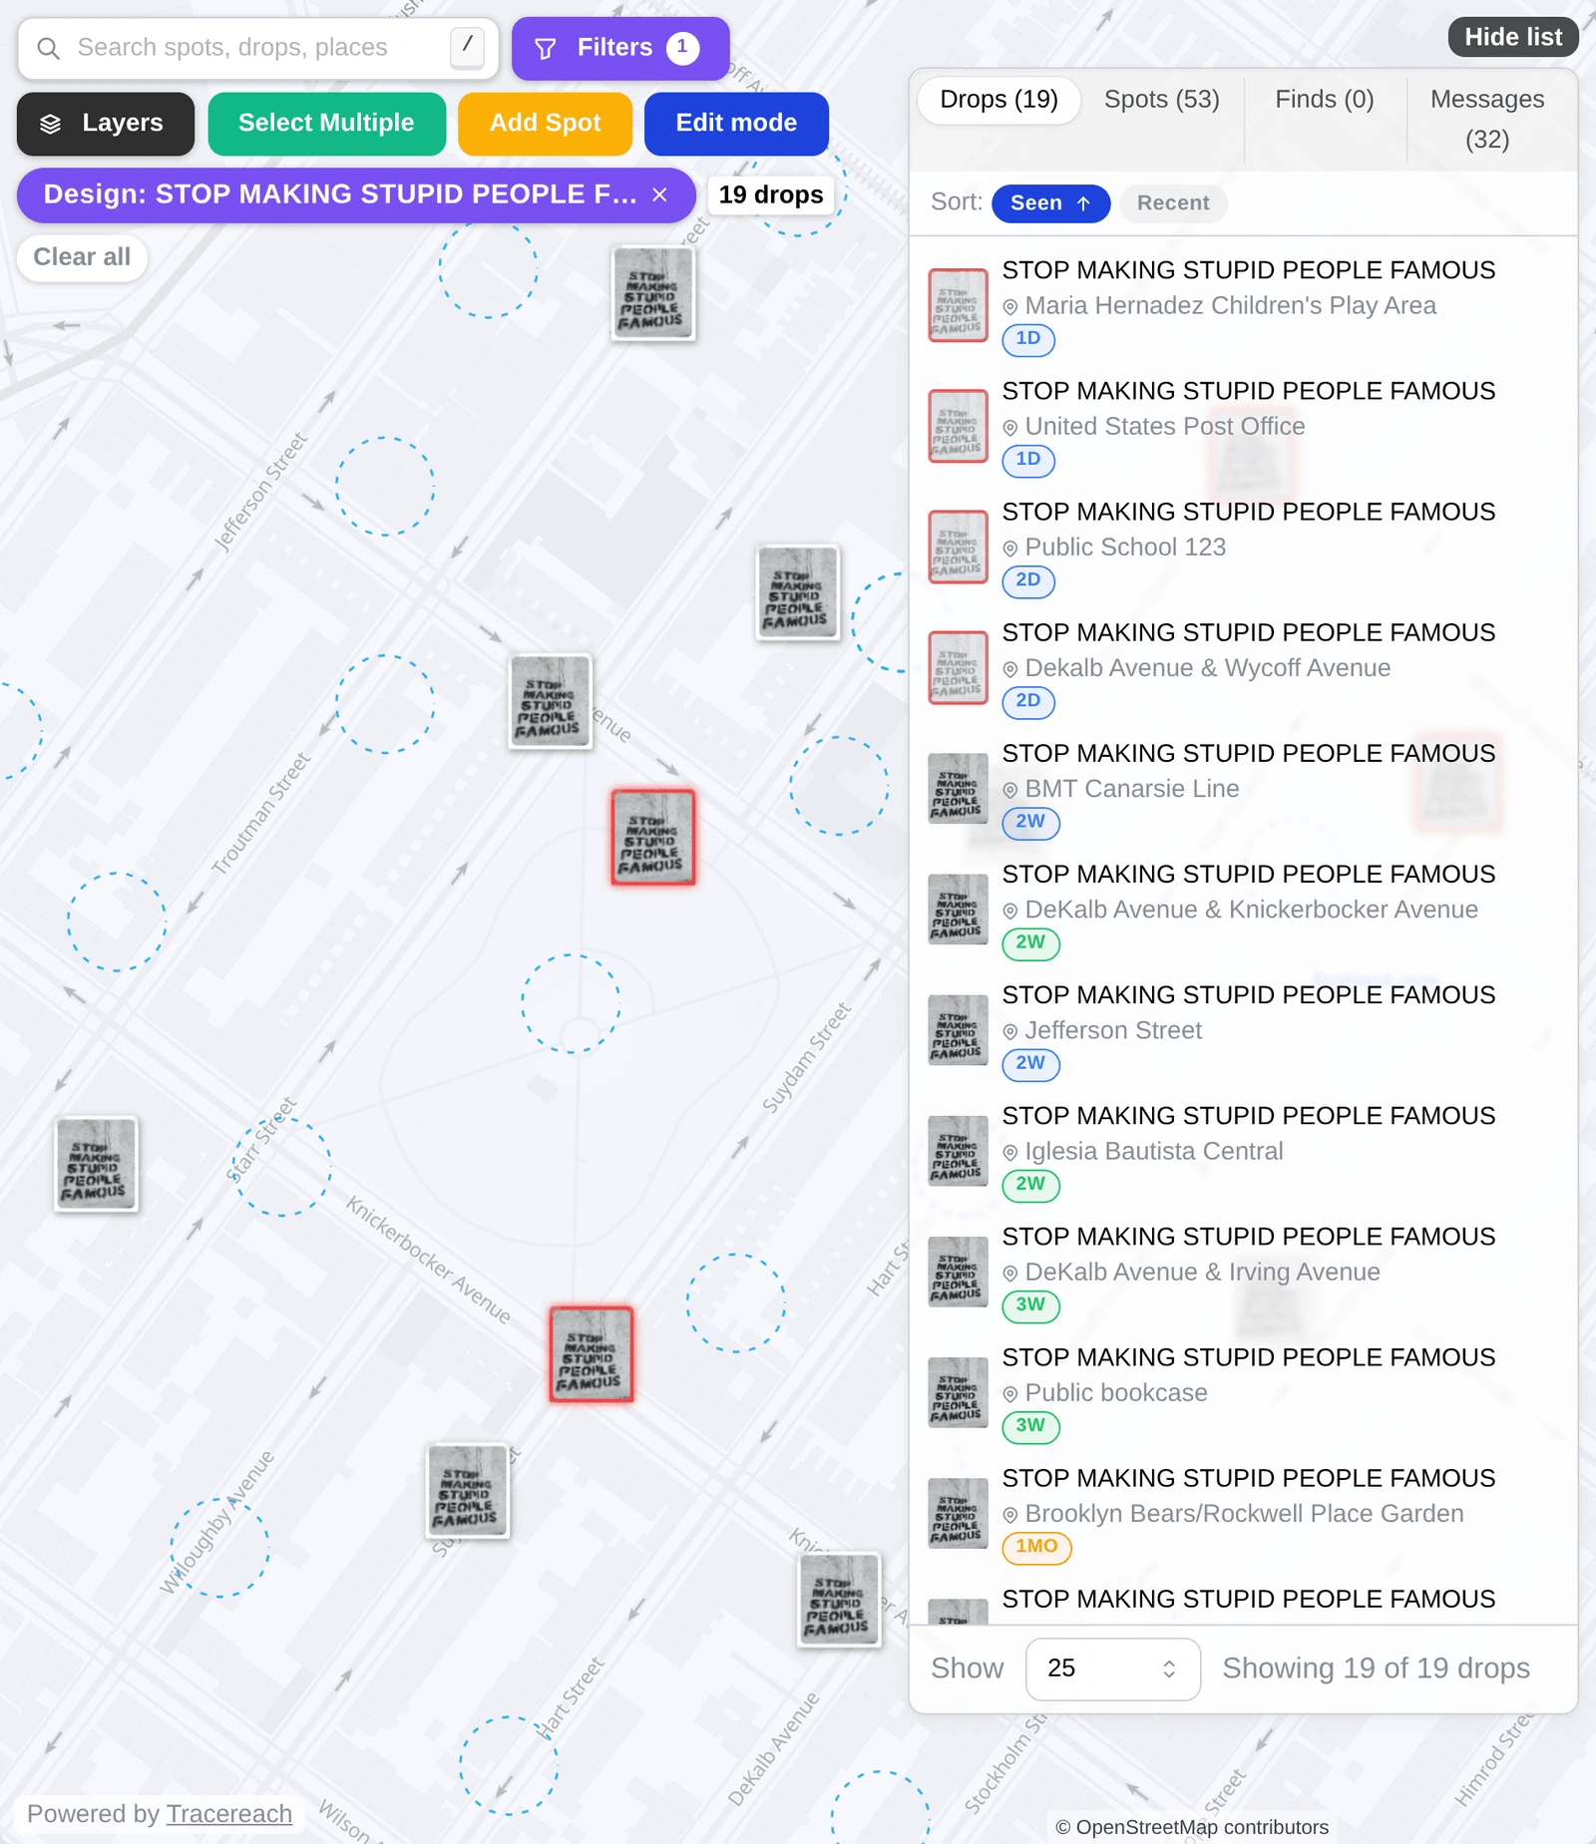
Task: Select dashed circle spot on Willoughby Avenue
Action: click(x=219, y=1548)
